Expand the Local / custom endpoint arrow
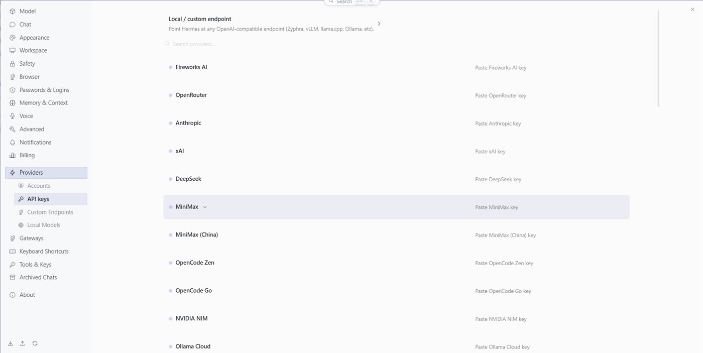This screenshot has width=703, height=353. pos(379,24)
